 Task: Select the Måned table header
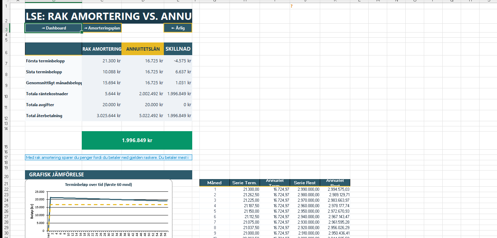[x=214, y=183]
